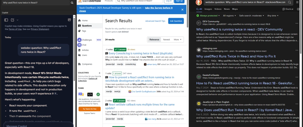303x127 pixels.
Task: Open the Copilot Terms of Use link
Action: (x=15, y=29)
